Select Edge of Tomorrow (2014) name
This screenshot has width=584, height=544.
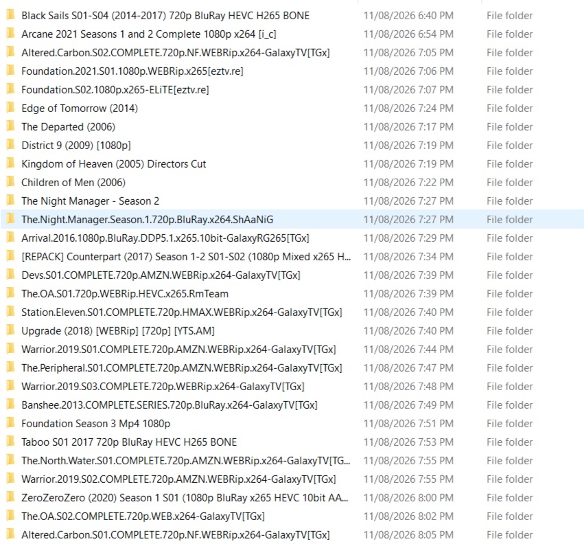[80, 109]
